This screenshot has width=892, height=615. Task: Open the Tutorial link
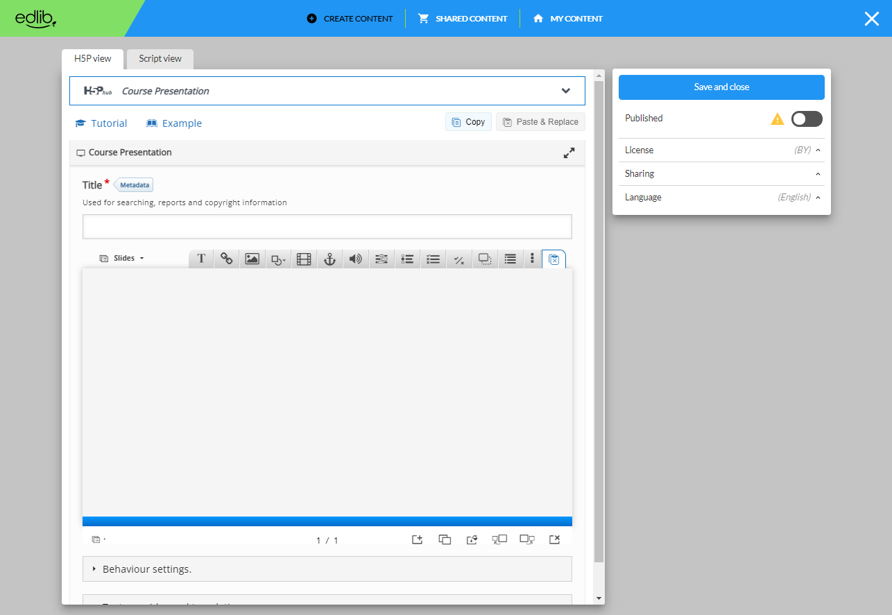point(101,123)
